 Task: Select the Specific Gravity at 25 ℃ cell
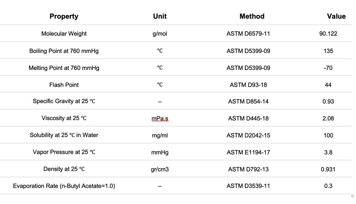[x=64, y=101]
